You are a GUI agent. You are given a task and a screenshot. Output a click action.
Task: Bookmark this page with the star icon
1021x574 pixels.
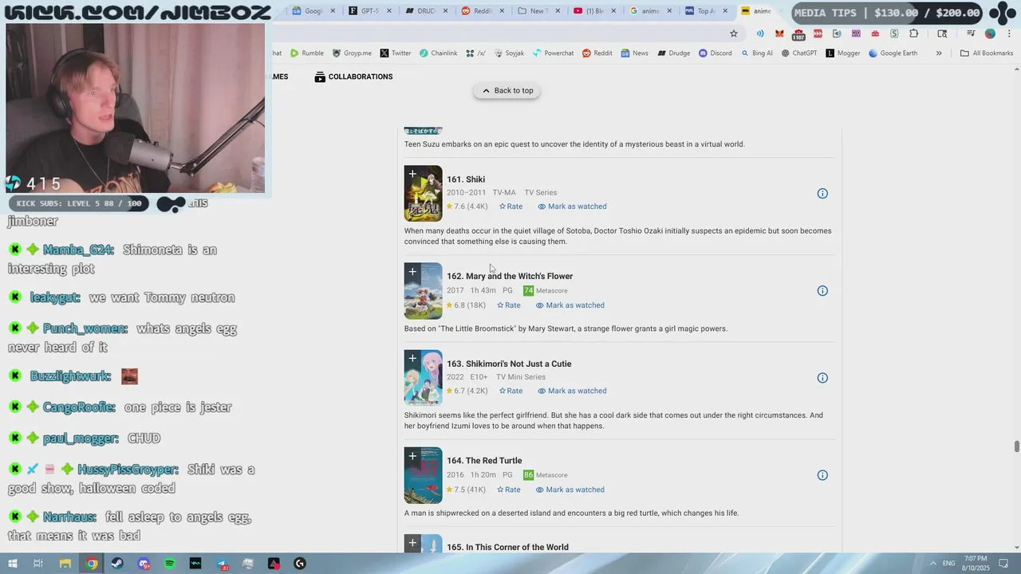[734, 33]
